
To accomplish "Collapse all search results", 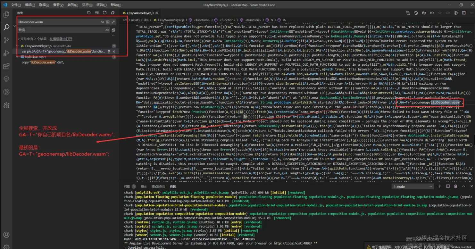I will 113,13.
